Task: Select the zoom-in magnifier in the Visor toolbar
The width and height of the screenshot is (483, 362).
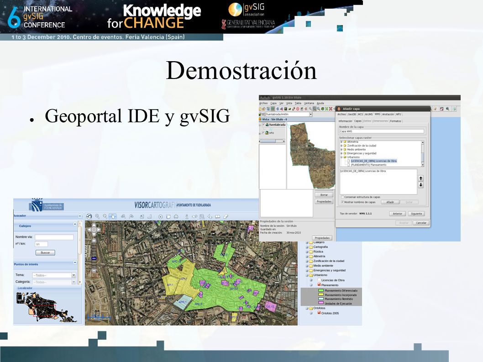Action: [x=97, y=216]
